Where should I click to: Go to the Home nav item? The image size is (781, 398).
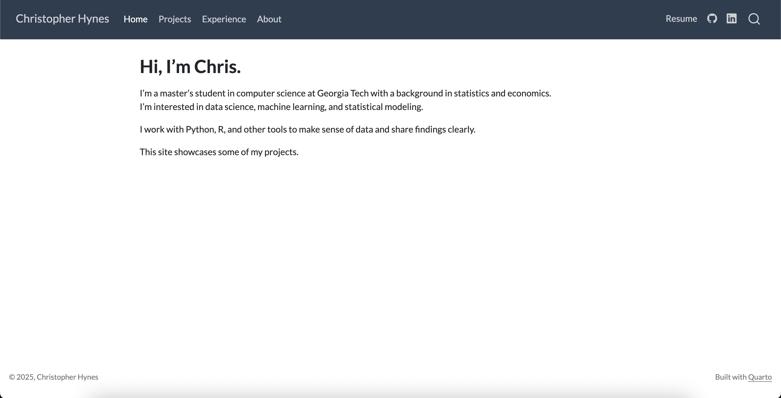(135, 19)
